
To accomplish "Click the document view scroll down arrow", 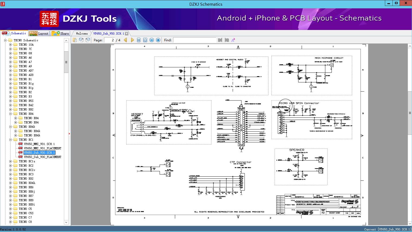I will coord(410,224).
